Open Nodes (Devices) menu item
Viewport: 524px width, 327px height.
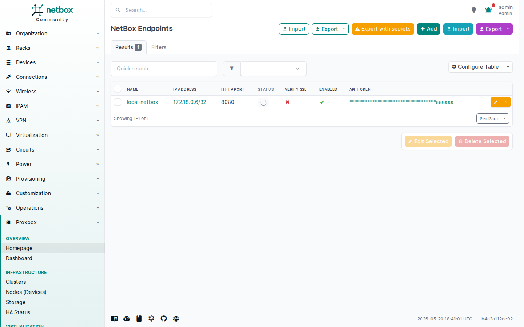coord(52,292)
